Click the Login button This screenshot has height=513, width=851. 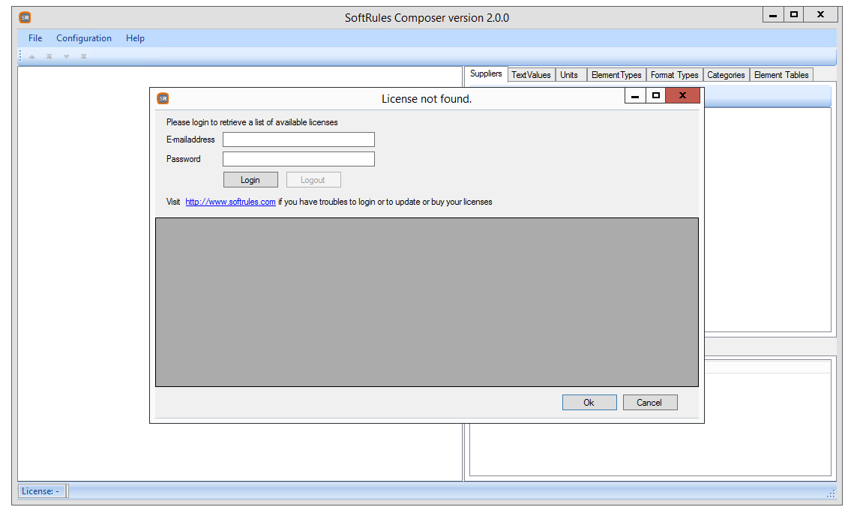tap(250, 180)
